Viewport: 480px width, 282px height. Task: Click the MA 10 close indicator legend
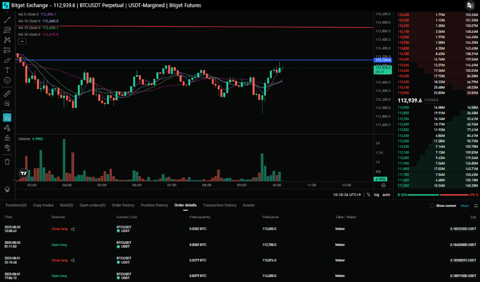tap(38, 21)
